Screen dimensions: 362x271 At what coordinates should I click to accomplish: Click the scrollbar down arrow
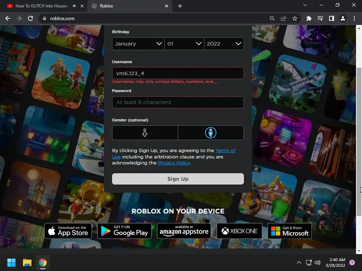click(x=359, y=251)
